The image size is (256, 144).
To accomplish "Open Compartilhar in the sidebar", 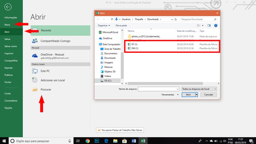I will click(11, 61).
